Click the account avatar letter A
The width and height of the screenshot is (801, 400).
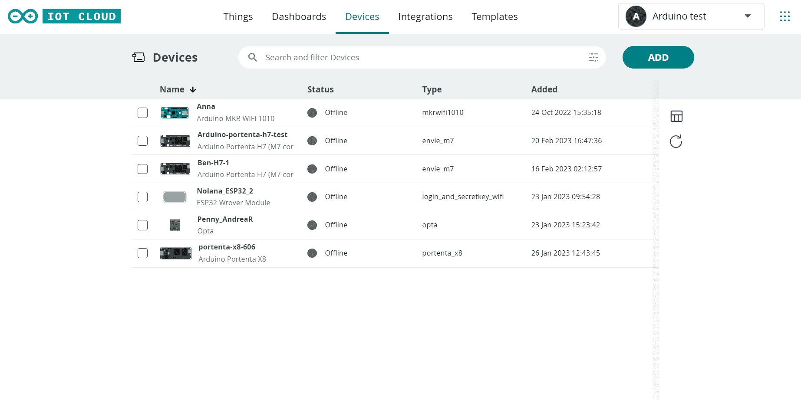tap(636, 16)
